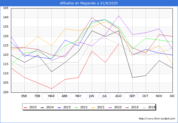This screenshot has height=123, width=178.
Task: Click the legend label '2025'
Action: [x=33, y=107]
